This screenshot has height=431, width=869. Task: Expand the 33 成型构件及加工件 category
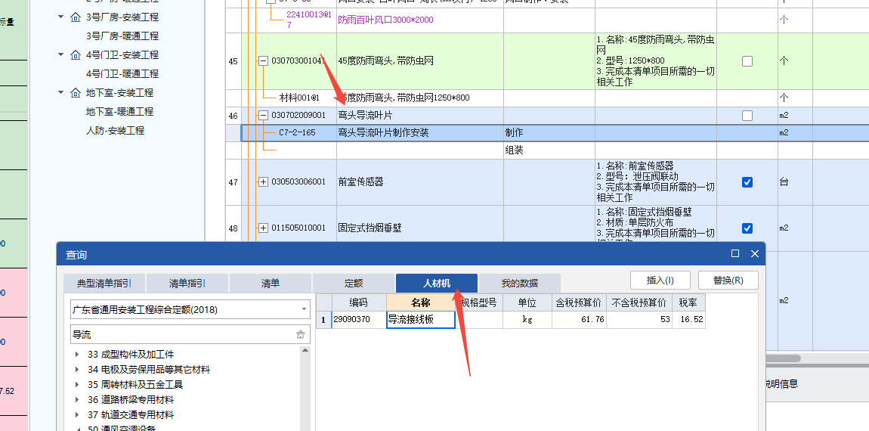[x=77, y=354]
